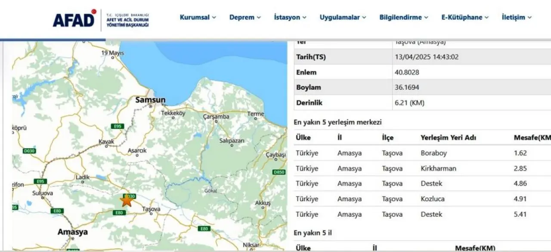The image size is (551, 252).
Task: Click the Boraboy settlement name
Action: click(433, 153)
